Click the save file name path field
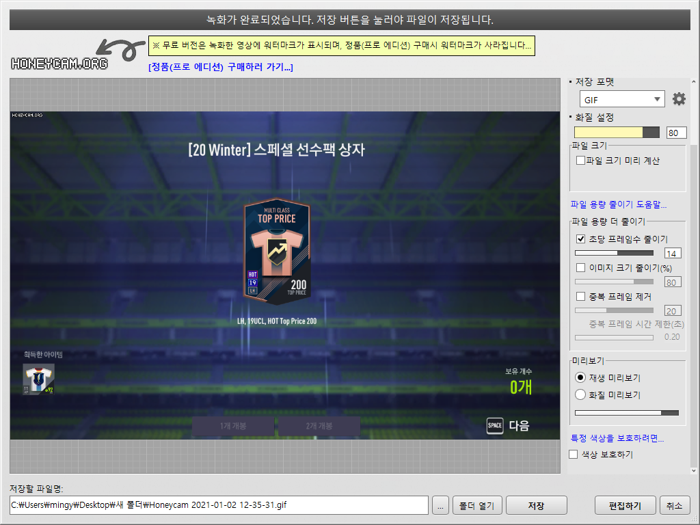 pyautogui.click(x=219, y=505)
